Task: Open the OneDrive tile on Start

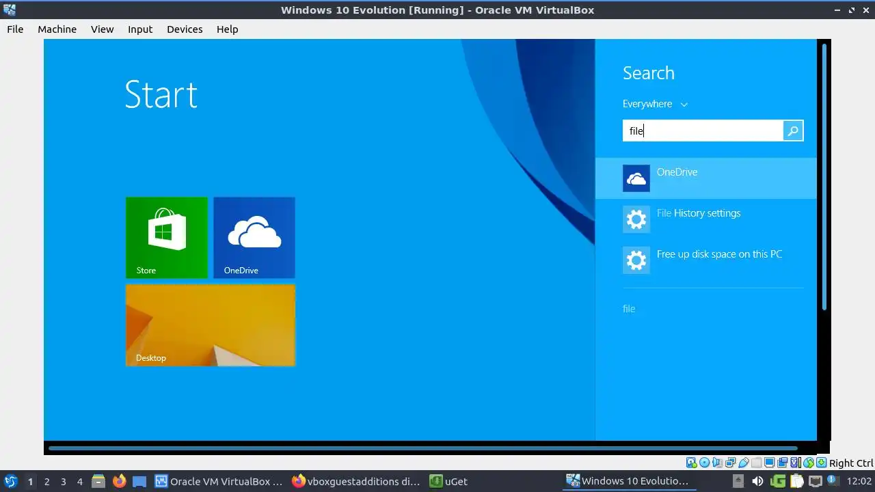Action: coord(254,237)
